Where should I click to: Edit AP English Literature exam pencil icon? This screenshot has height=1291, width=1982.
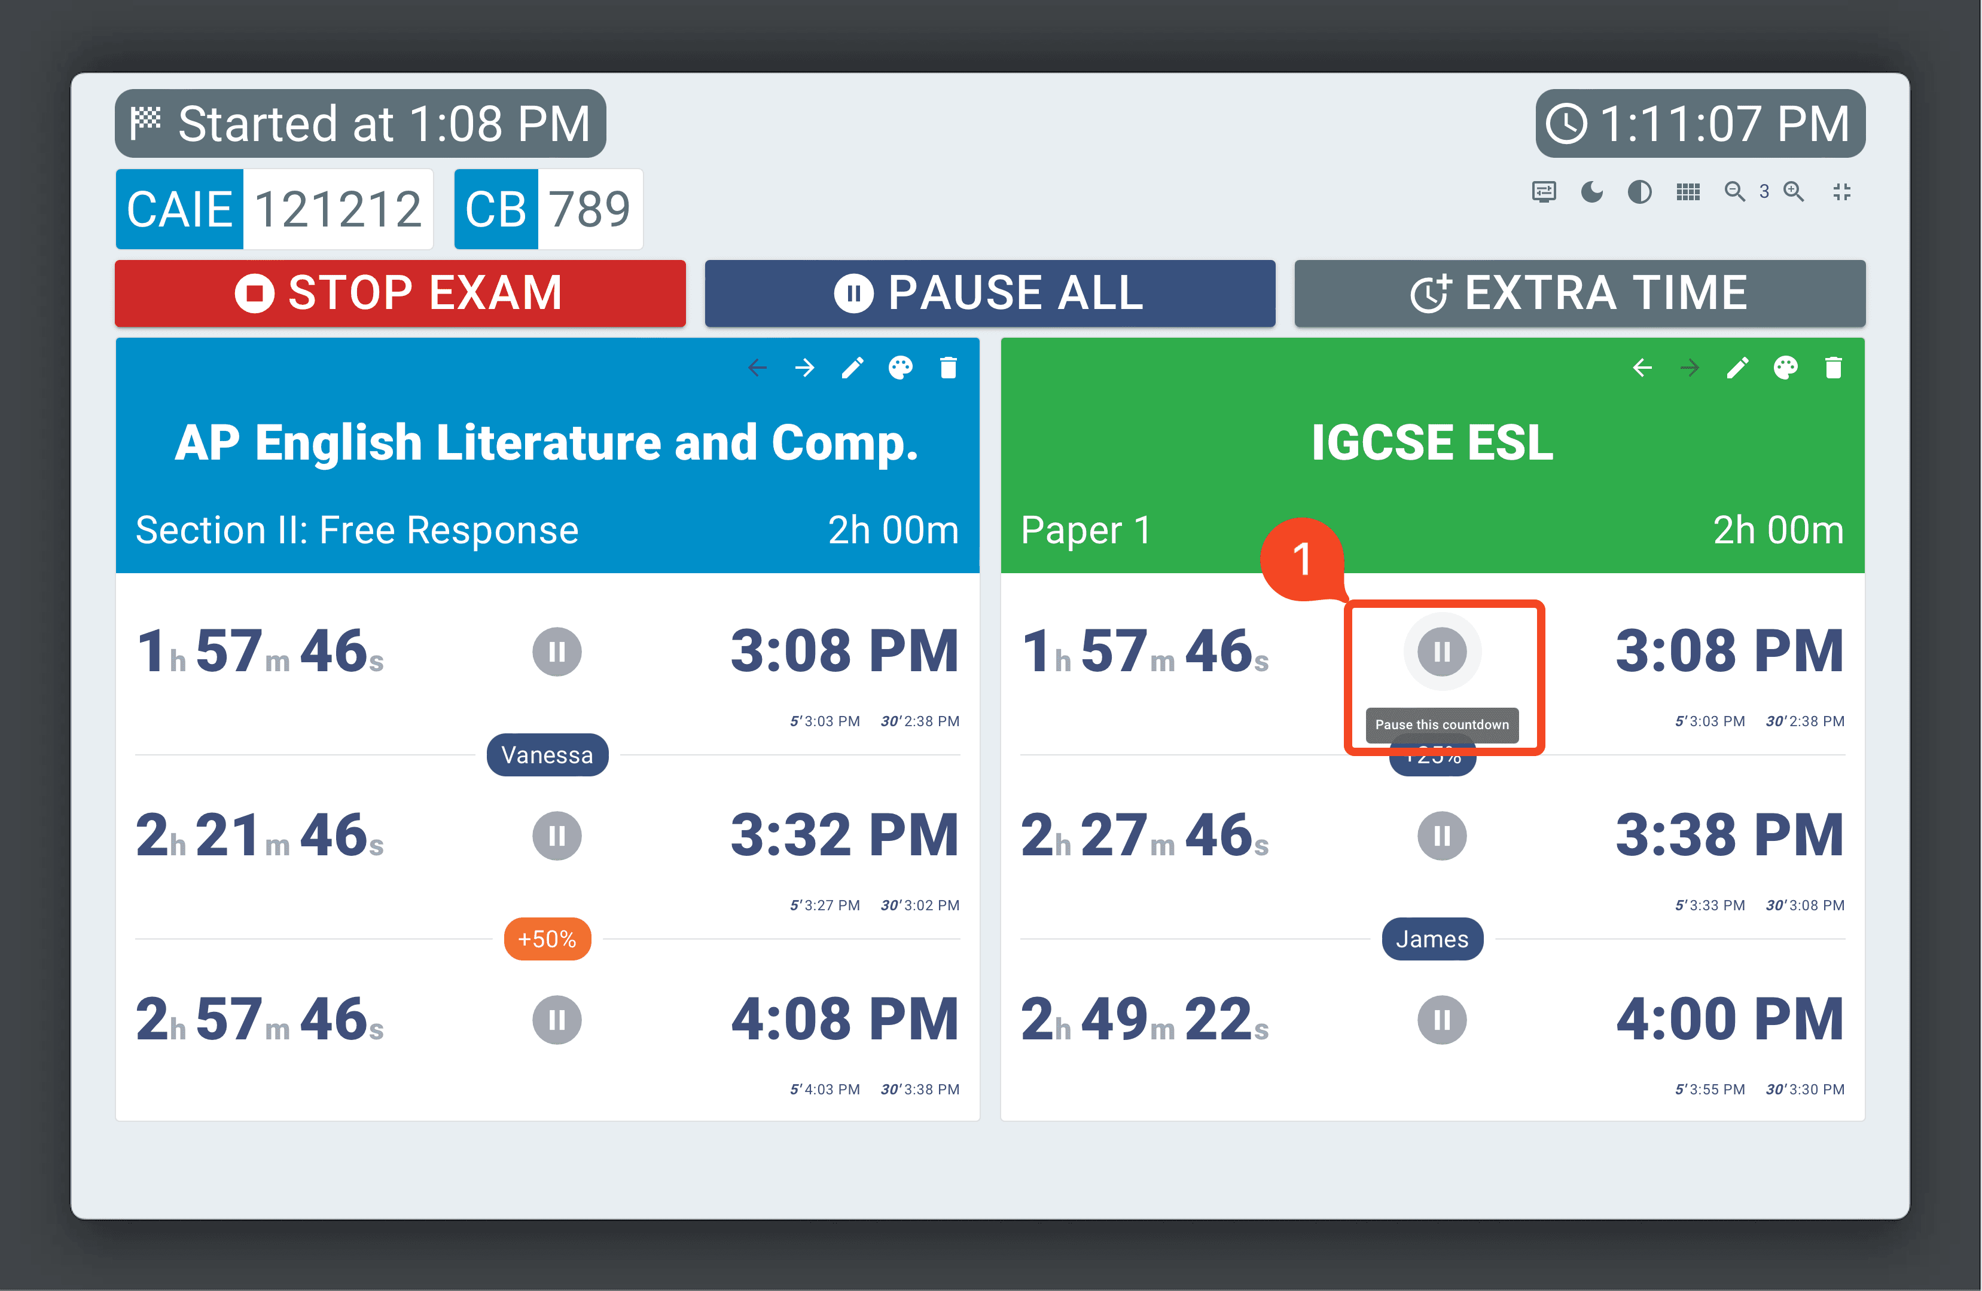click(x=852, y=368)
